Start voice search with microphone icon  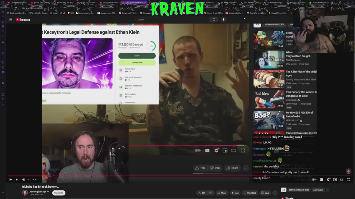(223, 20)
